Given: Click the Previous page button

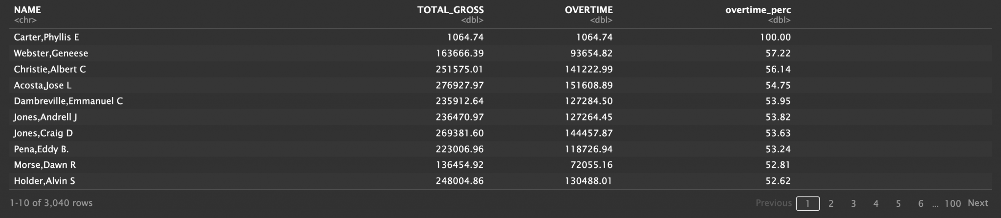Looking at the screenshot, I should coord(773,203).
